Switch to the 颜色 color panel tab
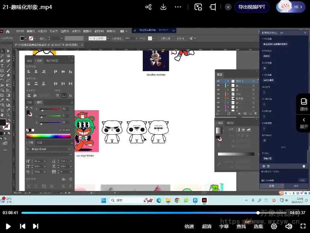This screenshot has height=233, width=310. (39, 103)
